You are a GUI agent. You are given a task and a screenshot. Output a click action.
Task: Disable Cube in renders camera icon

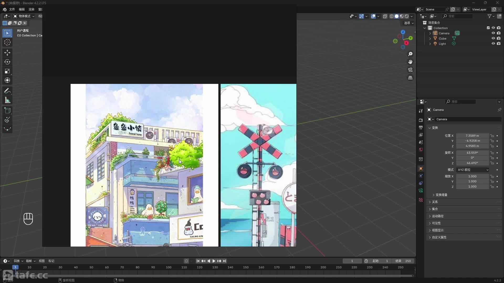498,38
